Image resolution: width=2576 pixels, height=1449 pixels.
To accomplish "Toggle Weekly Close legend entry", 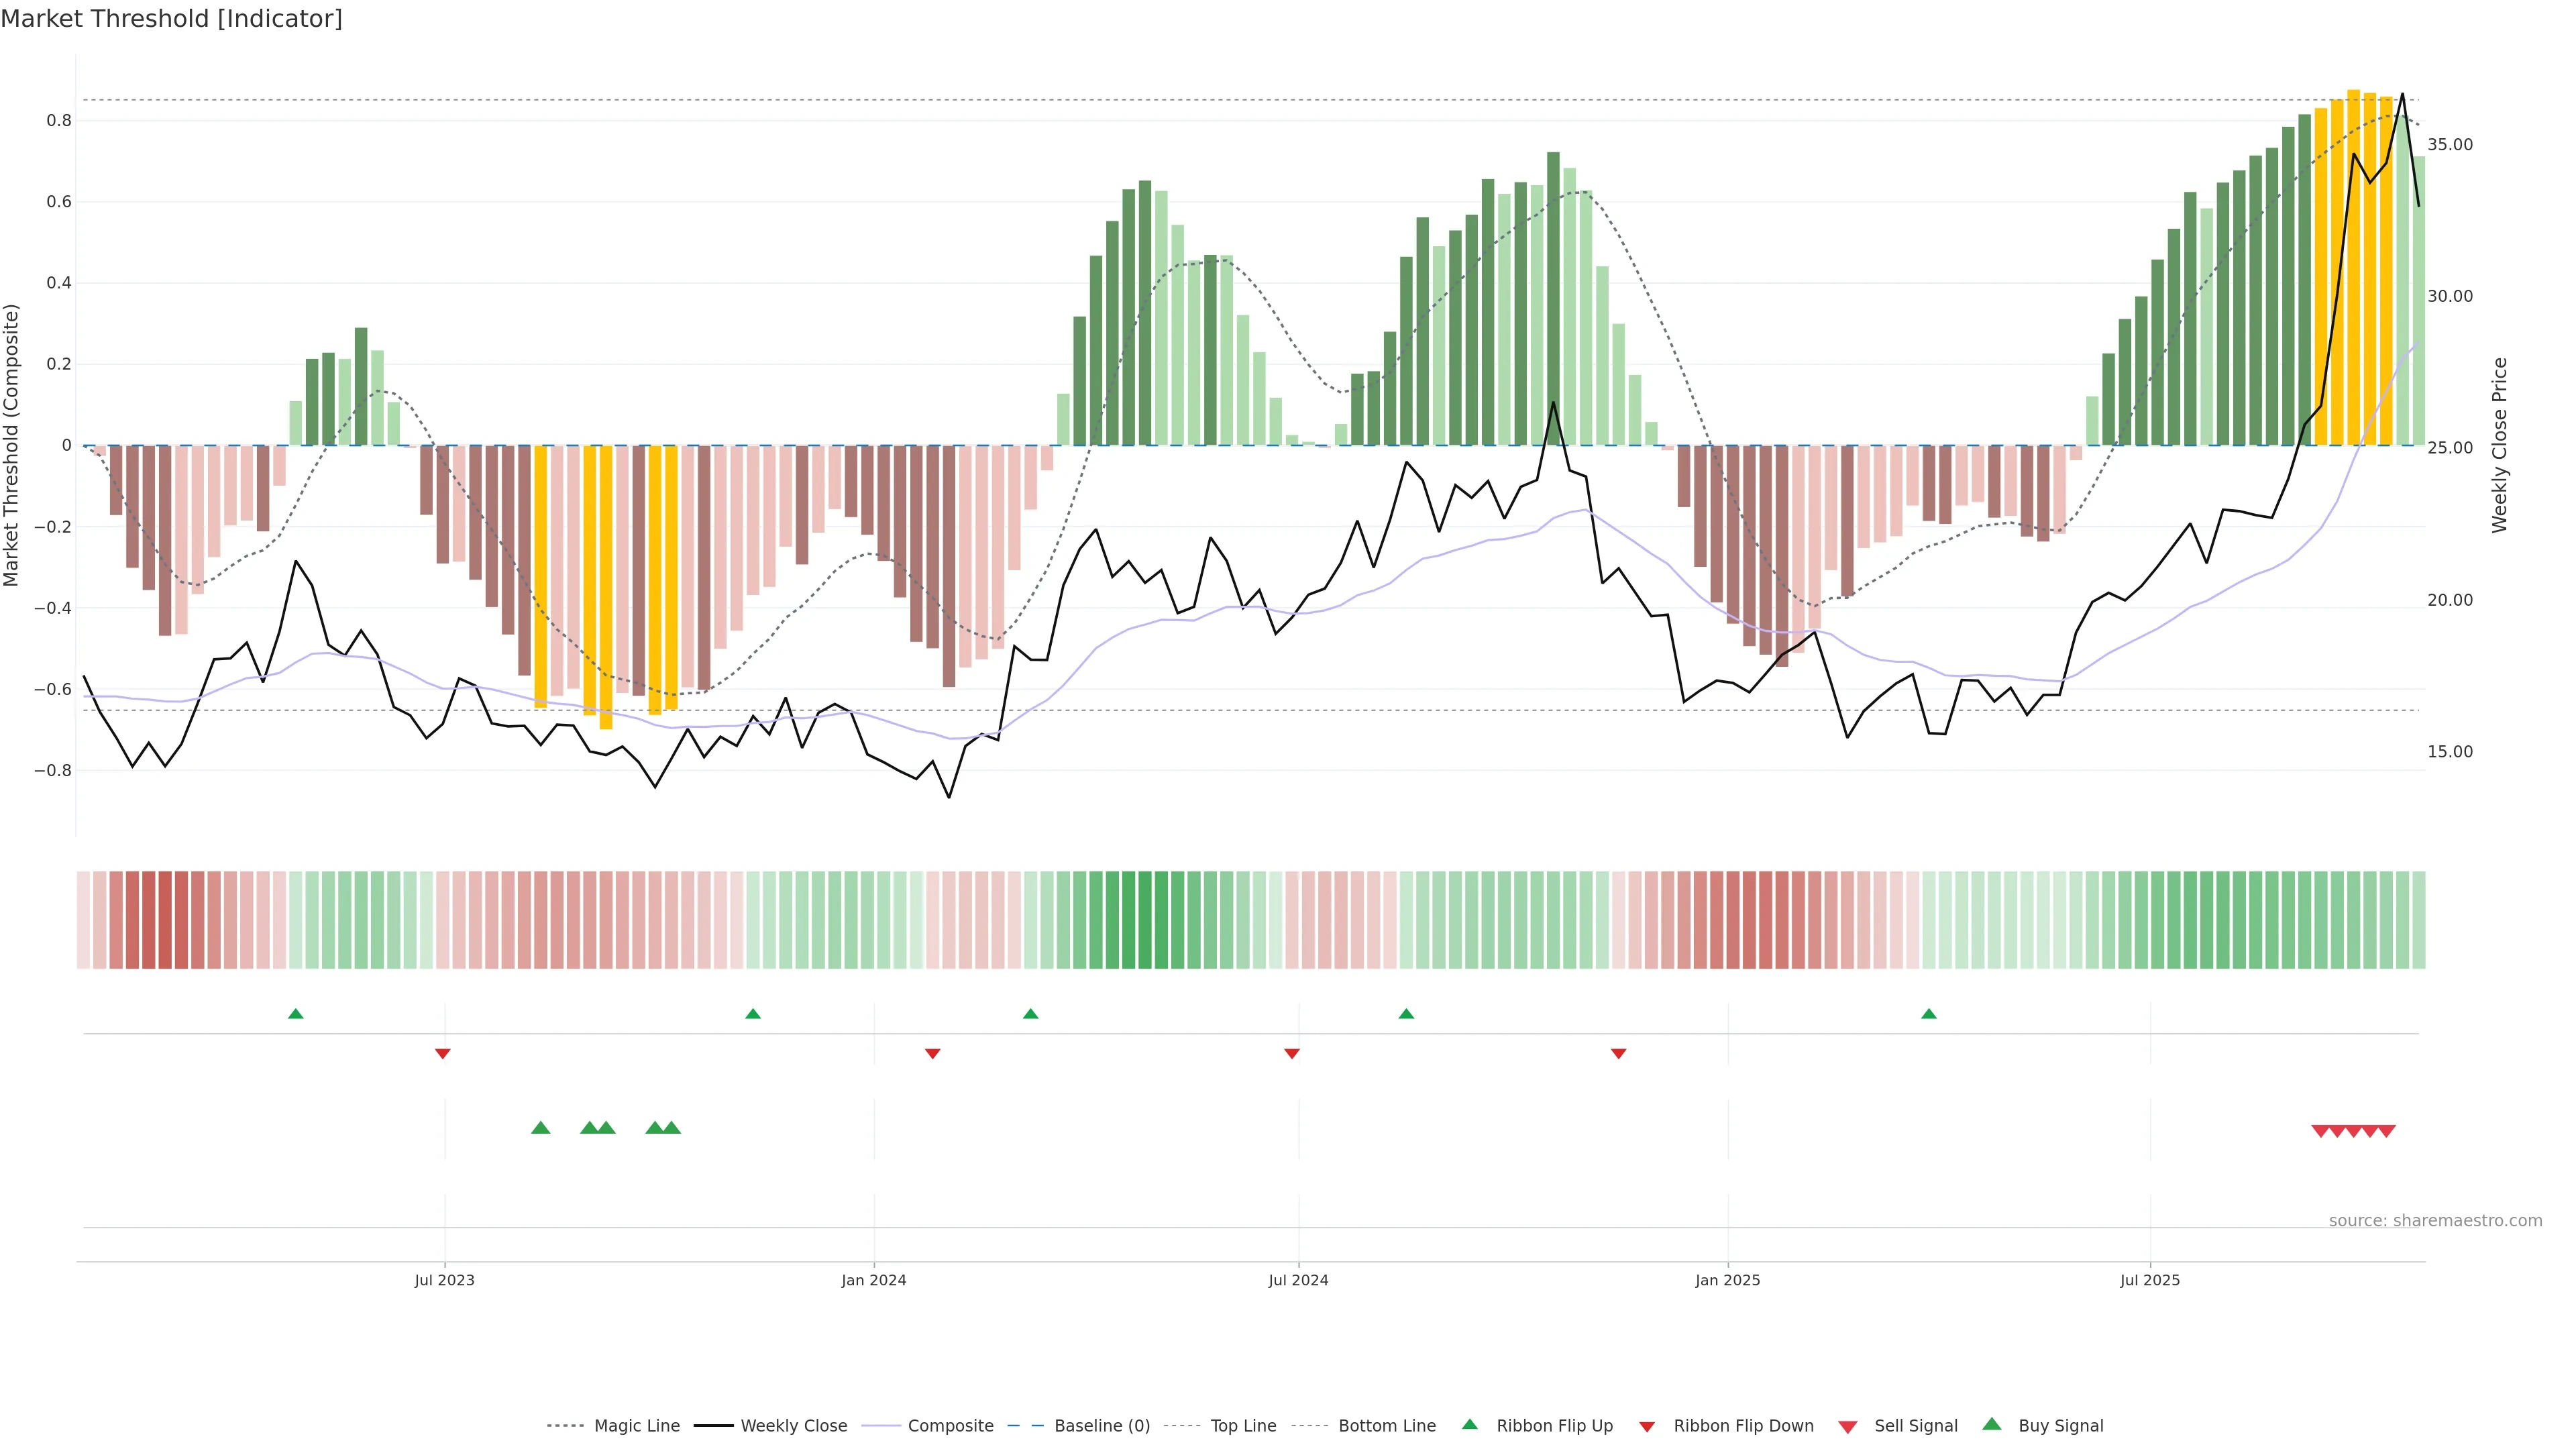I will click(x=793, y=1425).
